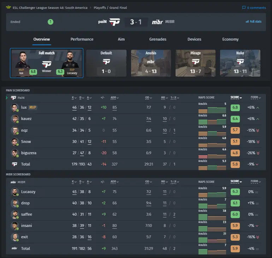Click nqz's player avatar
The image size is (272, 258).
click(x=14, y=130)
